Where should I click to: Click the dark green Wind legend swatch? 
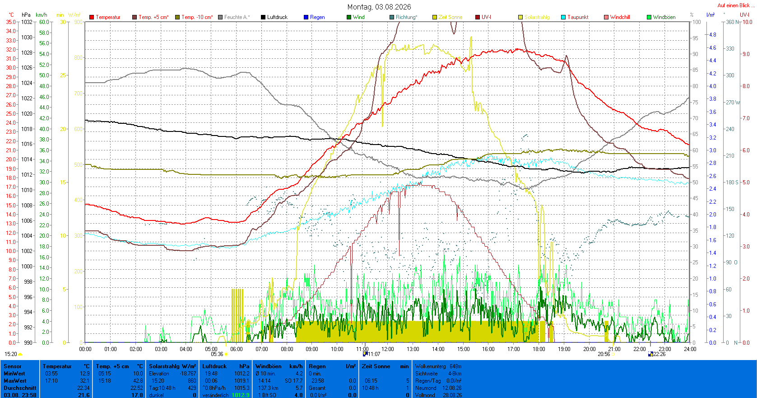349,17
